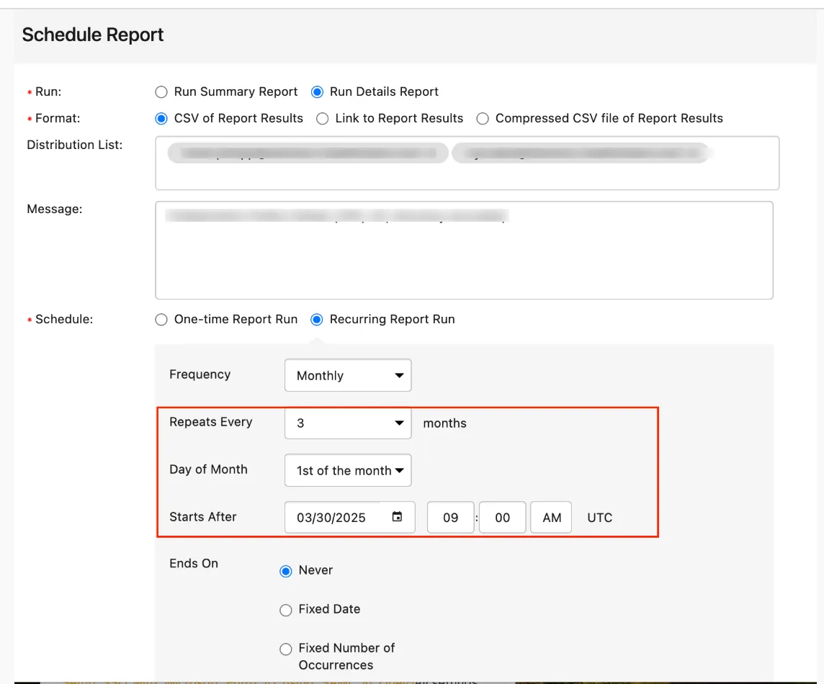Click the 'Day of Month' label
The height and width of the screenshot is (684, 824).
click(x=208, y=469)
